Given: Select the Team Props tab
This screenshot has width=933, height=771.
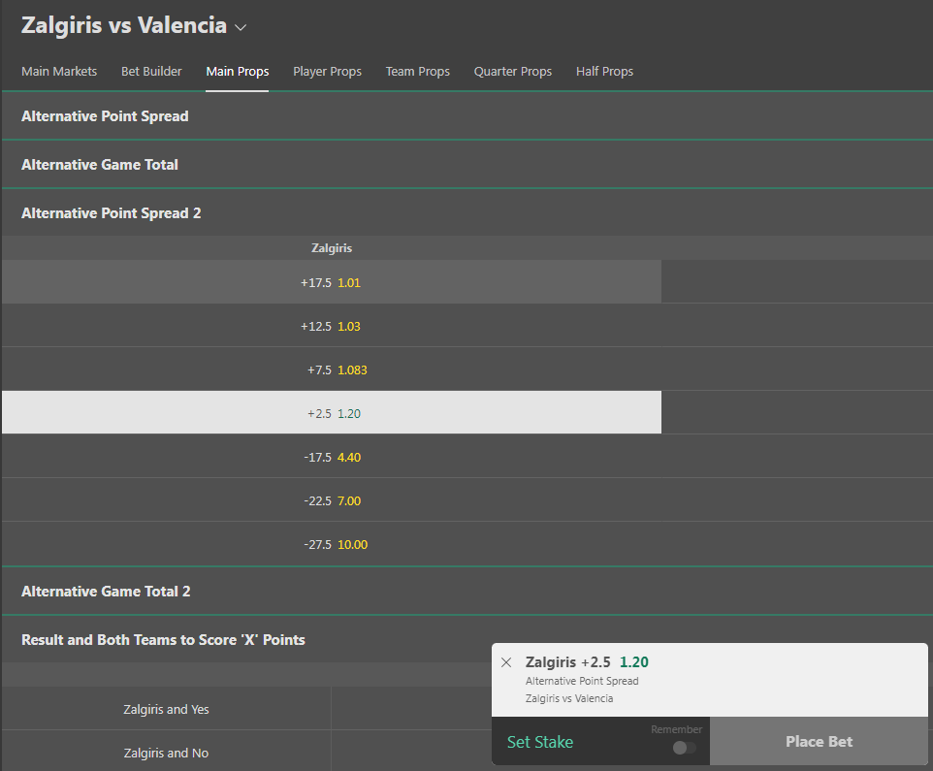Looking at the screenshot, I should [417, 72].
